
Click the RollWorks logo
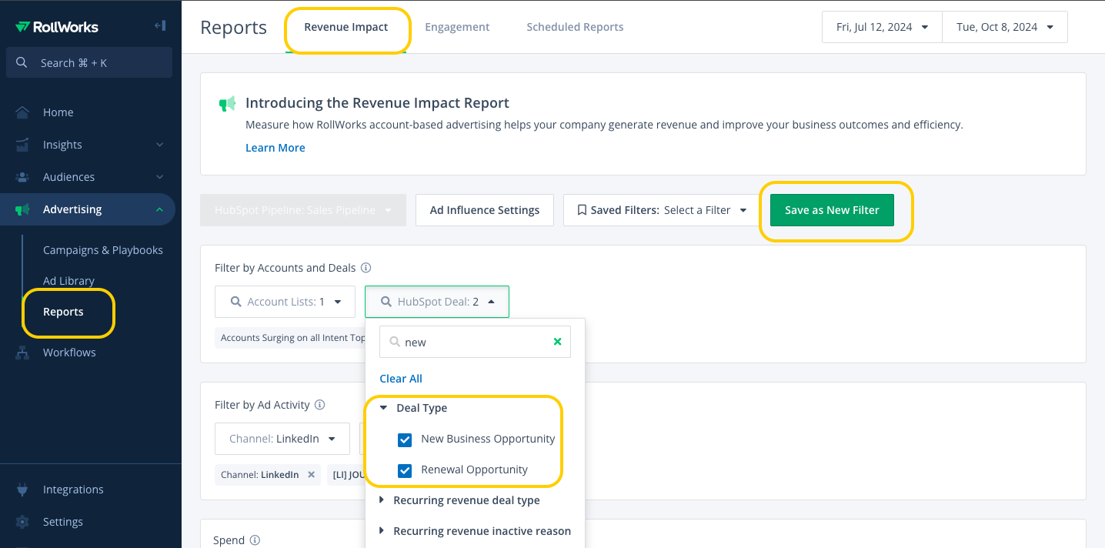pyautogui.click(x=57, y=27)
